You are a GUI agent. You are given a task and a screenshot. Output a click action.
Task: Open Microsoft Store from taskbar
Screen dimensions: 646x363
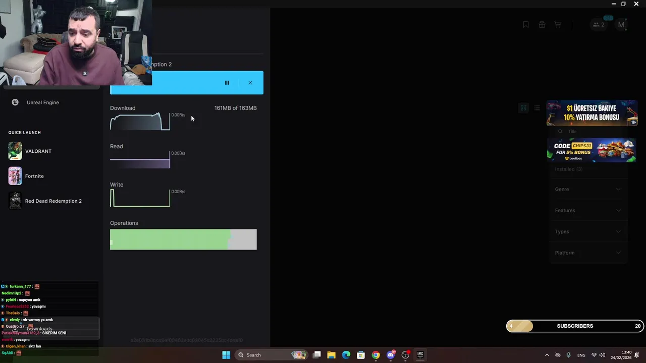[x=361, y=355]
